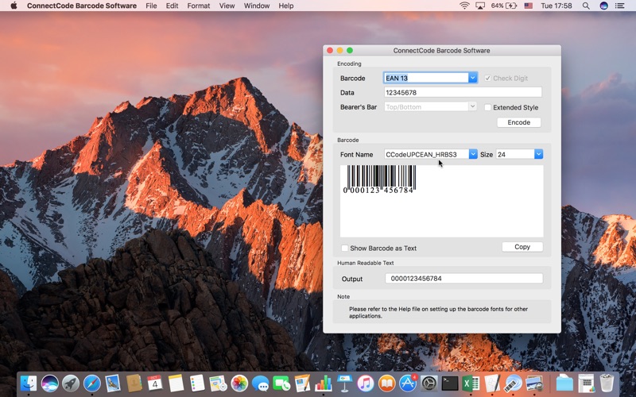Click the generated barcode preview image

click(x=379, y=179)
